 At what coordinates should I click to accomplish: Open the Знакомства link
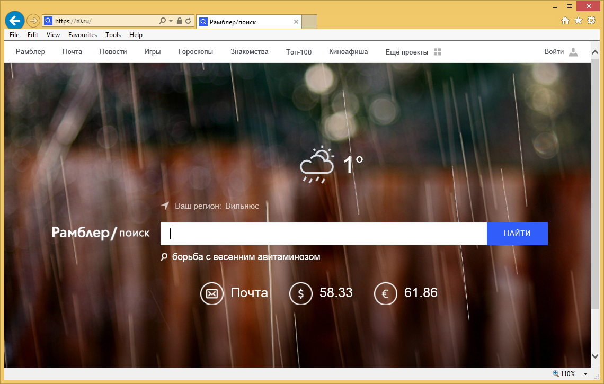249,51
